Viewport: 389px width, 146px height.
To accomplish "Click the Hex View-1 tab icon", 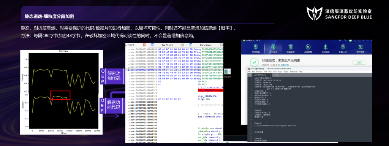I will point(152,45).
